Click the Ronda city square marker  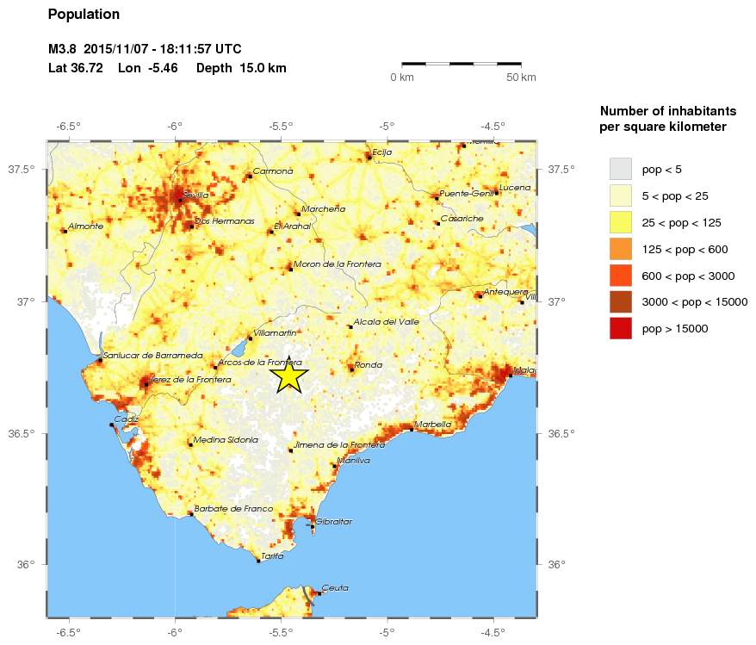coord(352,369)
